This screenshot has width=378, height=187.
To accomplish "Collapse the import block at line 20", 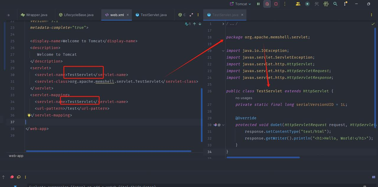I will click(x=223, y=51).
